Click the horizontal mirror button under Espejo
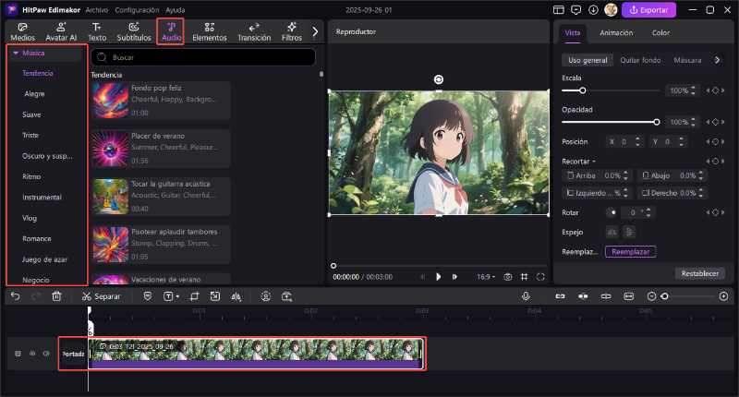 click(612, 232)
